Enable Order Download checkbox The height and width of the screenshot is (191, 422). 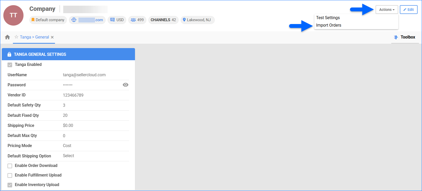pyautogui.click(x=10, y=166)
